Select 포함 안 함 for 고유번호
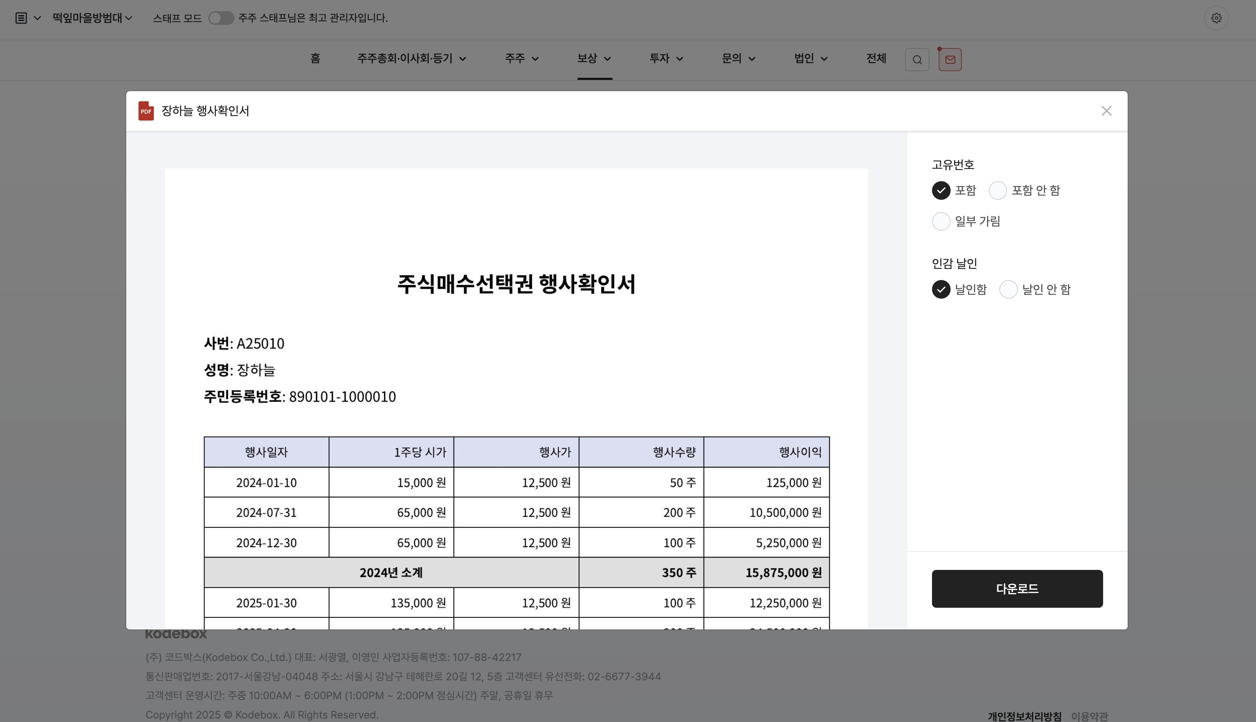 point(998,190)
